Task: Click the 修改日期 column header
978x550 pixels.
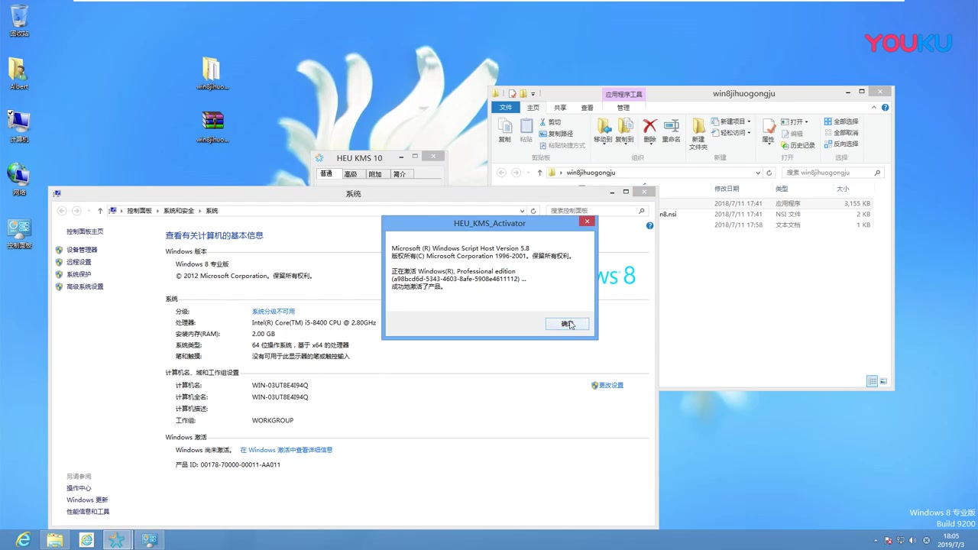Action: 727,189
